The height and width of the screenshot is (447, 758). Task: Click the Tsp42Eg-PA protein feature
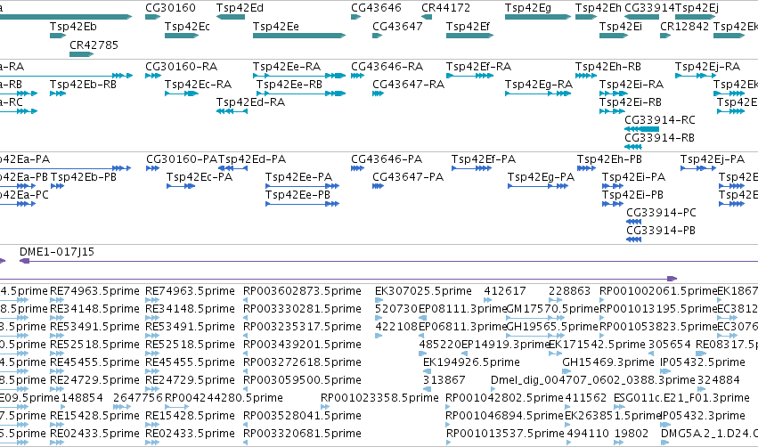pos(538,186)
